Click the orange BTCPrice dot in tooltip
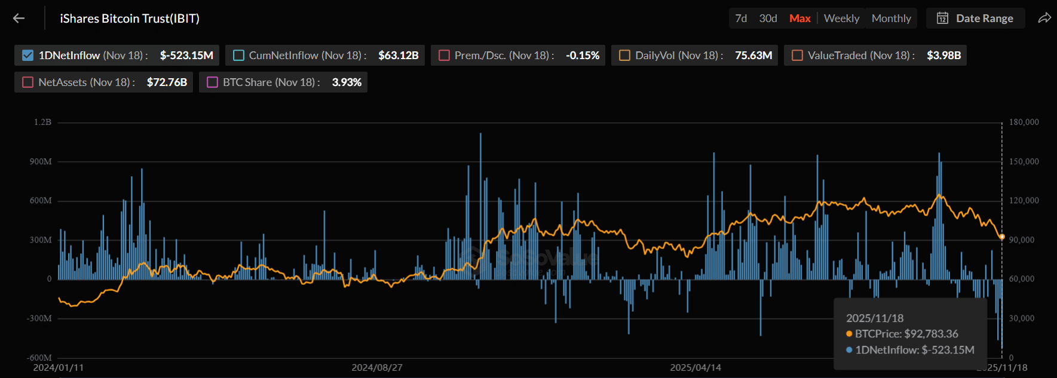 [x=849, y=334]
